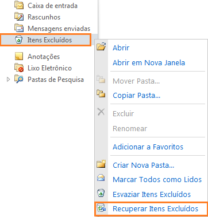Click the Rascunhos folder icon

click(x=19, y=17)
